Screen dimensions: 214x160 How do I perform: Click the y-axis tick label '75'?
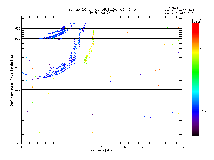pos(19,143)
